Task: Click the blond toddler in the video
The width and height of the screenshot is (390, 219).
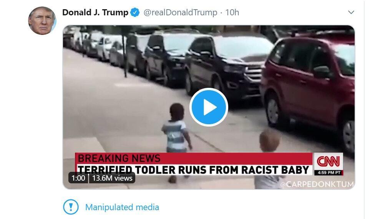Action: pos(269,159)
